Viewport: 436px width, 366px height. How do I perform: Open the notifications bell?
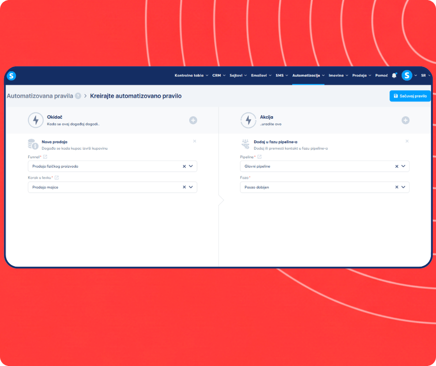coord(394,76)
